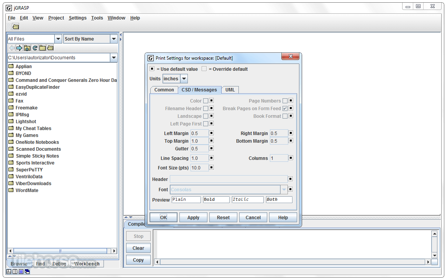The height and width of the screenshot is (280, 447).
Task: Uncheck Break Pages on Form Feed
Action: point(285,108)
